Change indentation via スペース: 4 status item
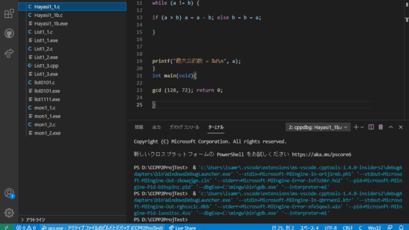Viewport: 409px width, 230px height. pos(309,228)
